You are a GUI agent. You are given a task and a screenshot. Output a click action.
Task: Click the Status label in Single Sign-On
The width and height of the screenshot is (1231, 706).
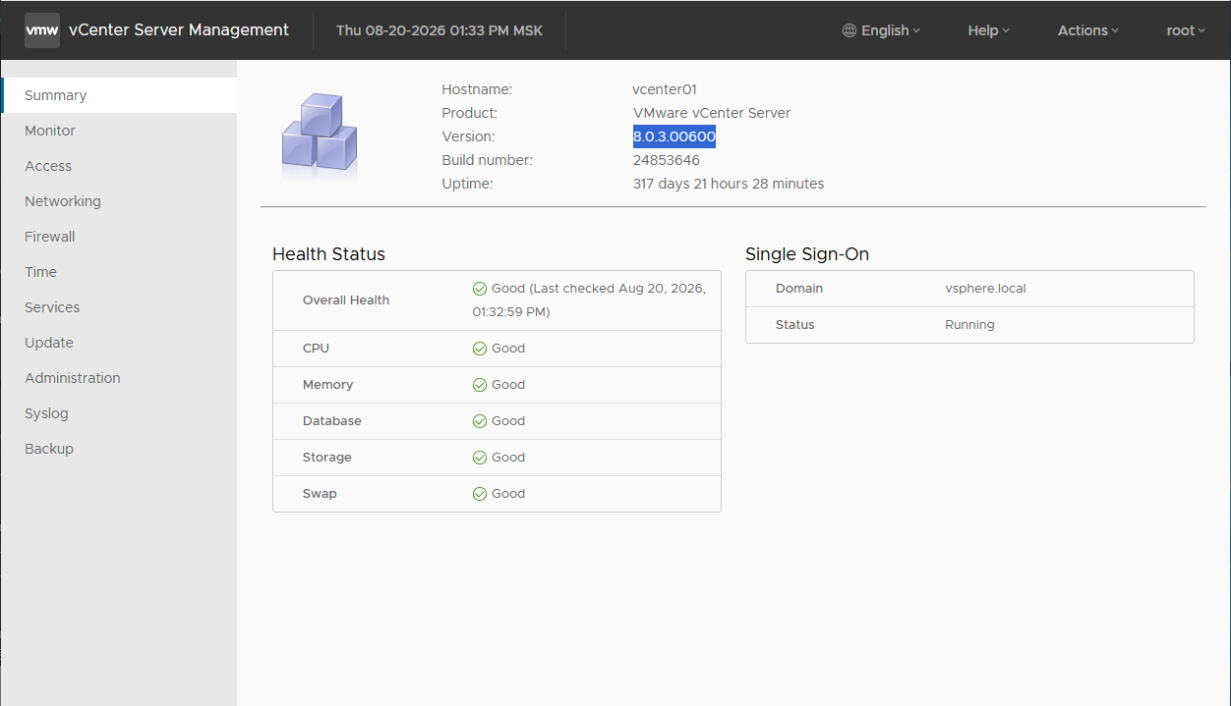(795, 325)
